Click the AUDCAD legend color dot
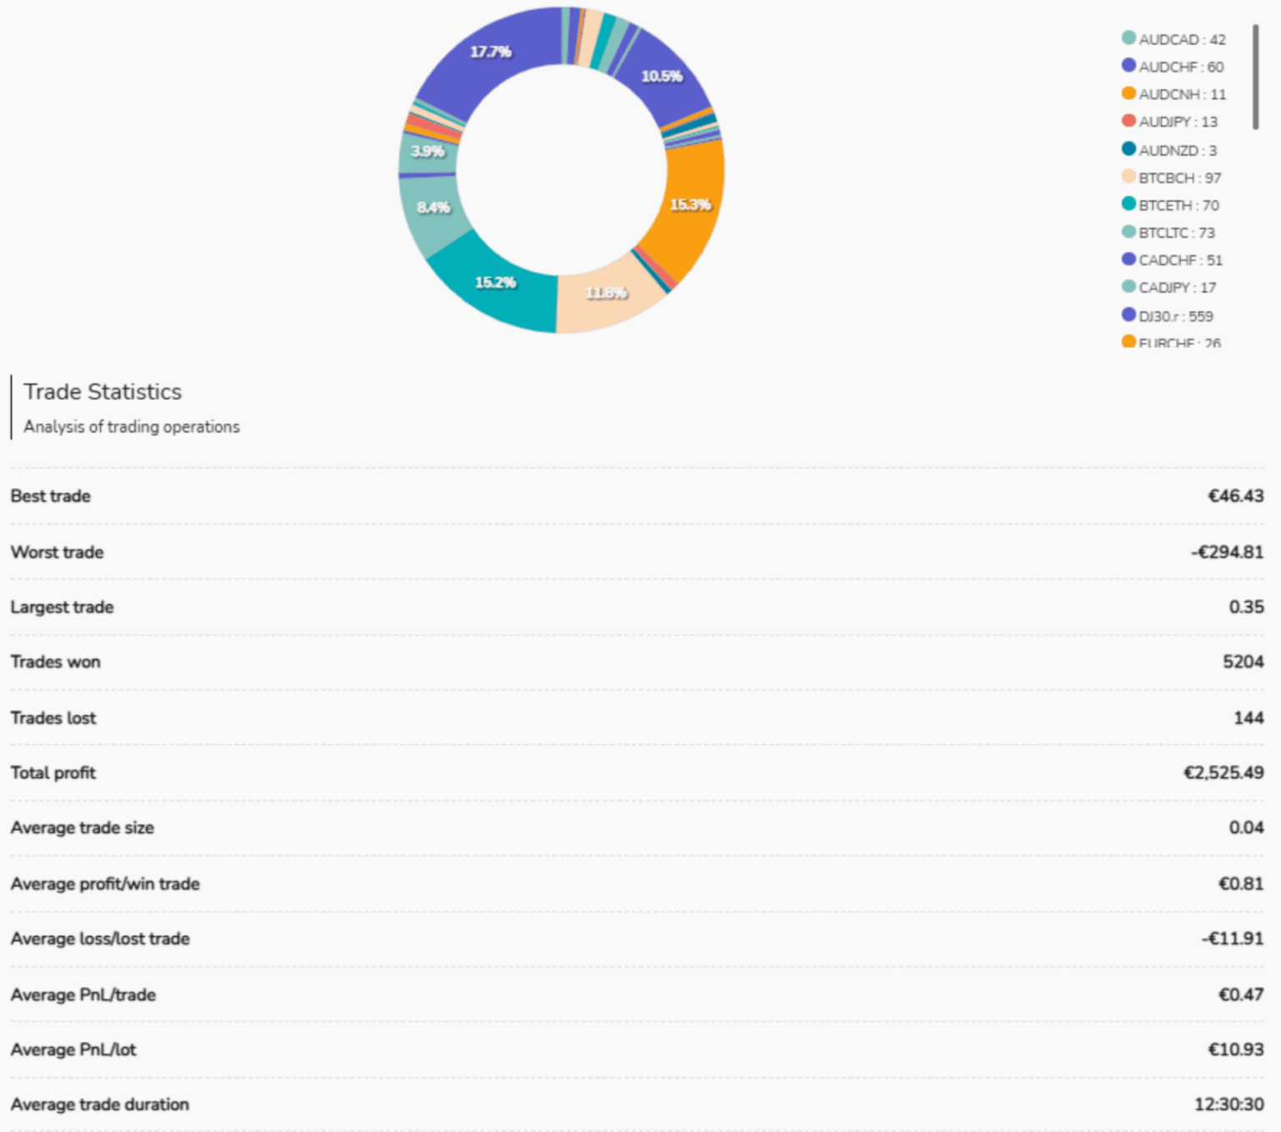Viewport: 1281px width, 1132px height. tap(1130, 39)
